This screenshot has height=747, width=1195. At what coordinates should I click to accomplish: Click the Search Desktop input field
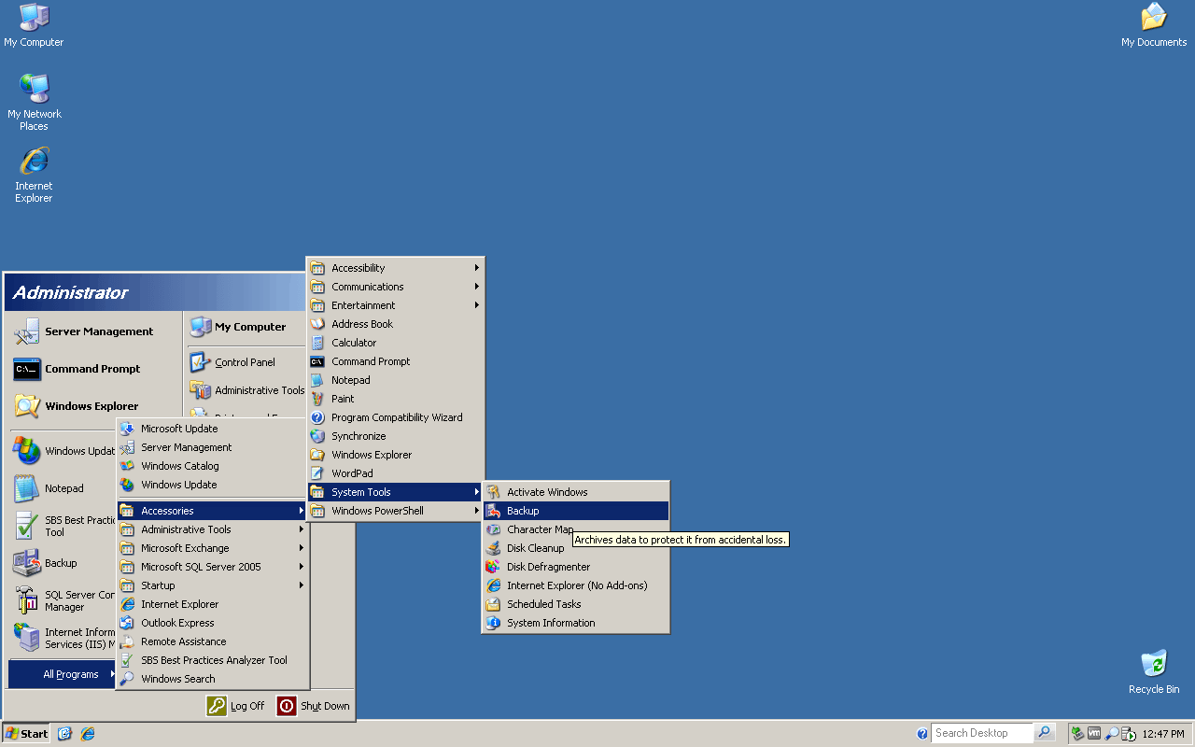click(982, 733)
